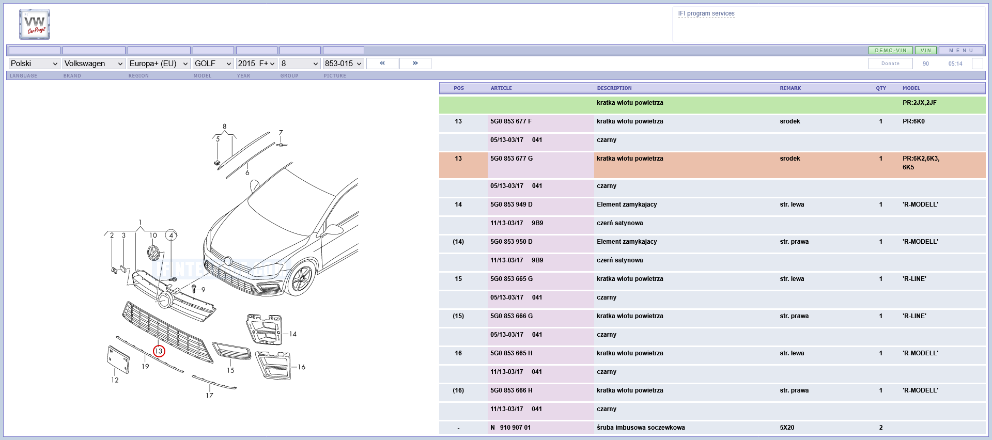Image resolution: width=992 pixels, height=440 pixels.
Task: Click the VW emblem part 10 in diagram
Action: [x=153, y=253]
